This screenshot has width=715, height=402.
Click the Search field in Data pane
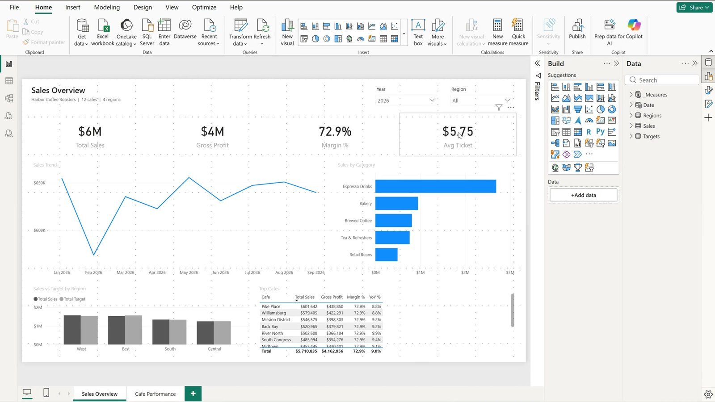(662, 80)
